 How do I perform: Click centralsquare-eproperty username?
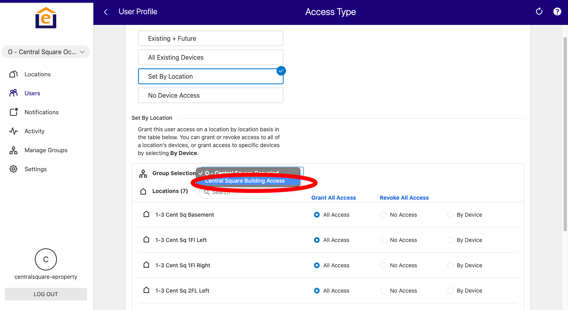(46, 277)
